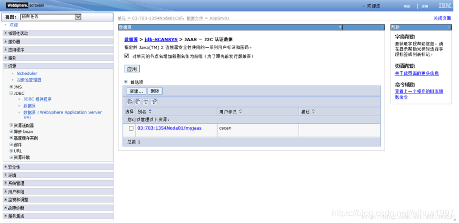
Task: Expand 环境 in navigation
Action: [5, 175]
